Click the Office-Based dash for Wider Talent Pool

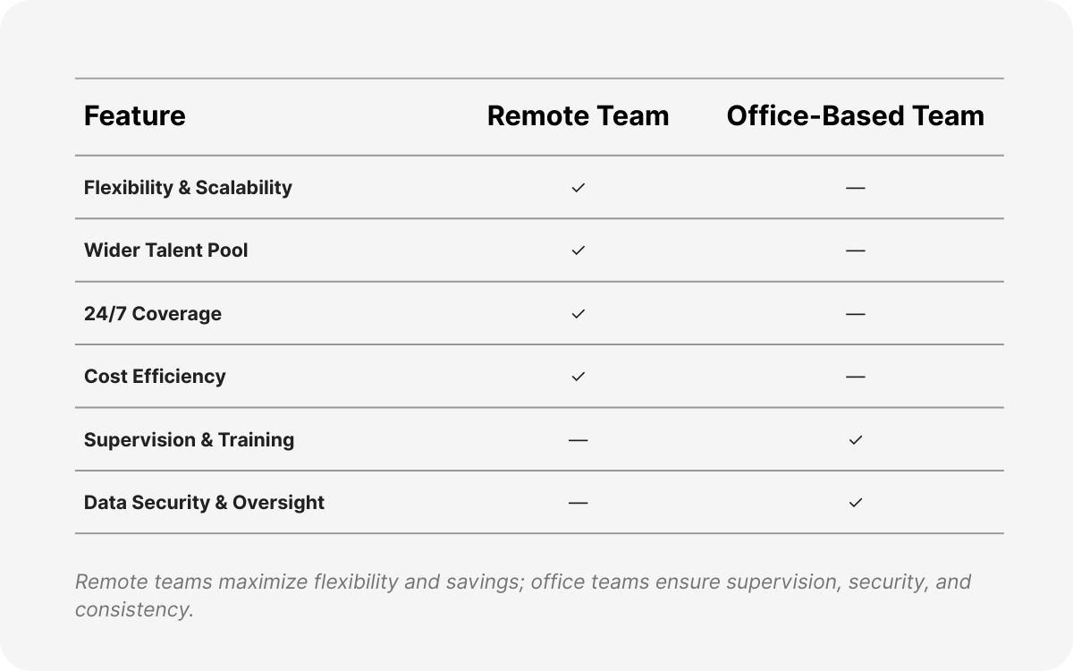(856, 251)
